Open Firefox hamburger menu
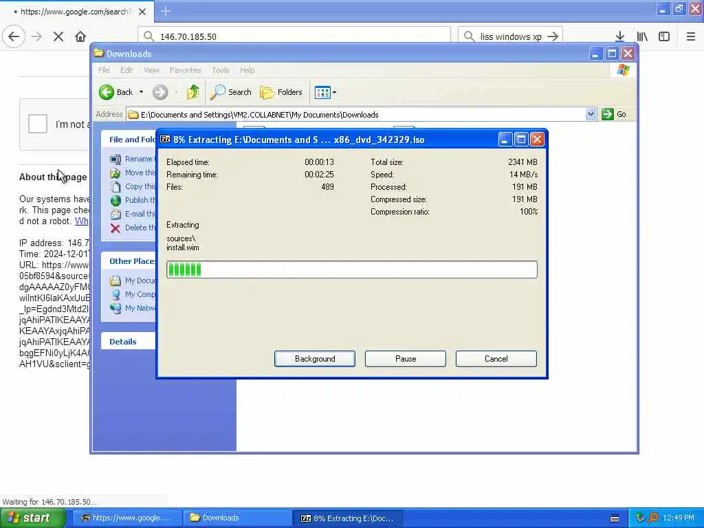704x528 pixels. click(690, 36)
